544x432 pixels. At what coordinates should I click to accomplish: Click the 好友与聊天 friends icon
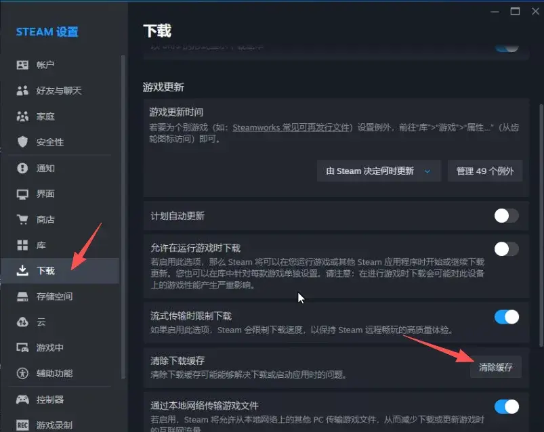[x=22, y=91]
